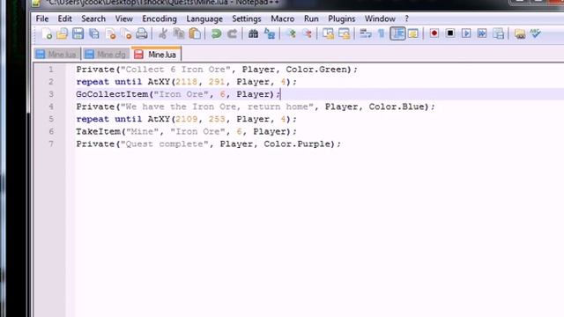This screenshot has width=564, height=317.
Task: Switch to the Mine.cfg tab
Action: (x=106, y=55)
